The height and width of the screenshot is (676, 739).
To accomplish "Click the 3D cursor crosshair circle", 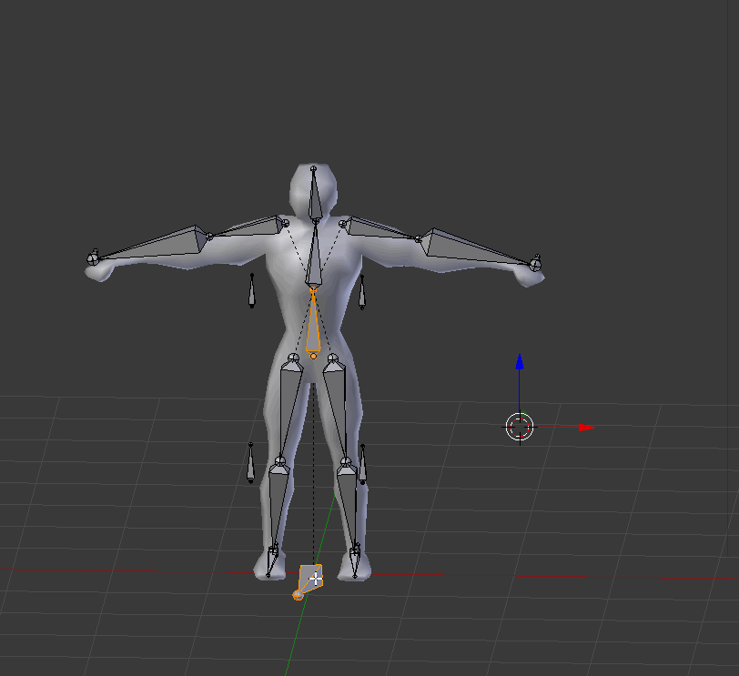I will [520, 427].
